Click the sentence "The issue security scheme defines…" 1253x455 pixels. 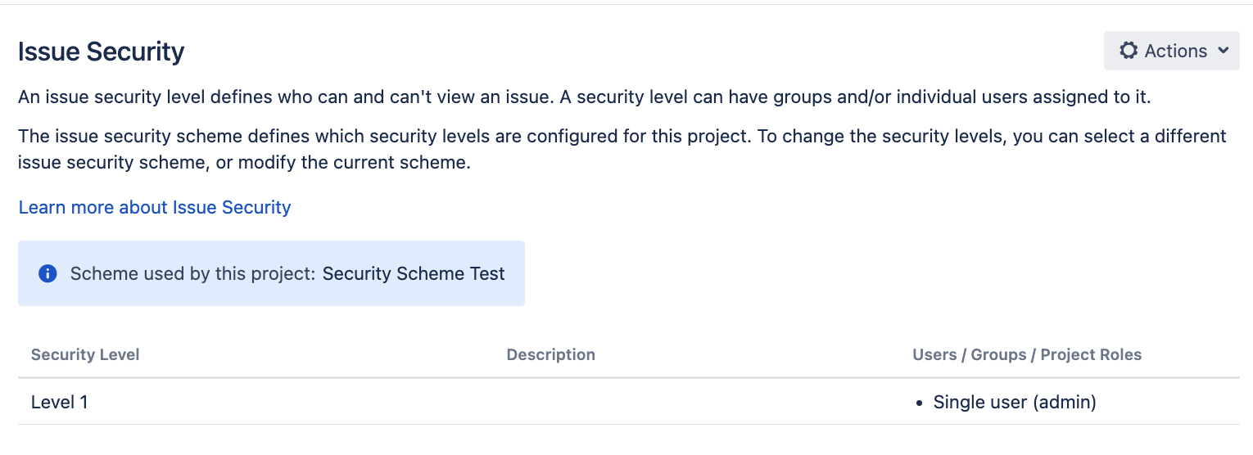(x=383, y=135)
